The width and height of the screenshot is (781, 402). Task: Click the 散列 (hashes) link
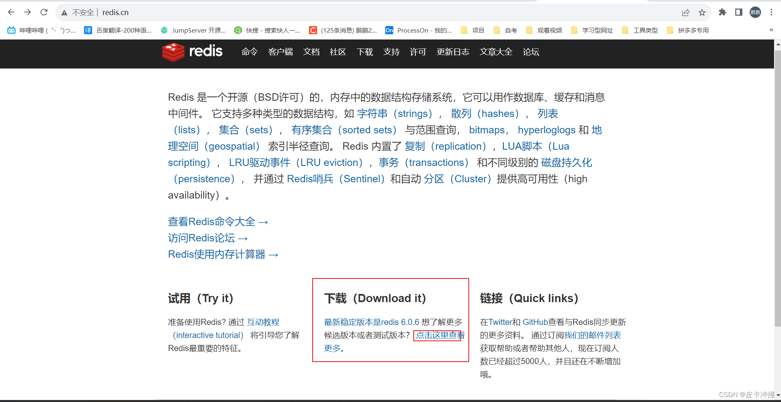485,113
